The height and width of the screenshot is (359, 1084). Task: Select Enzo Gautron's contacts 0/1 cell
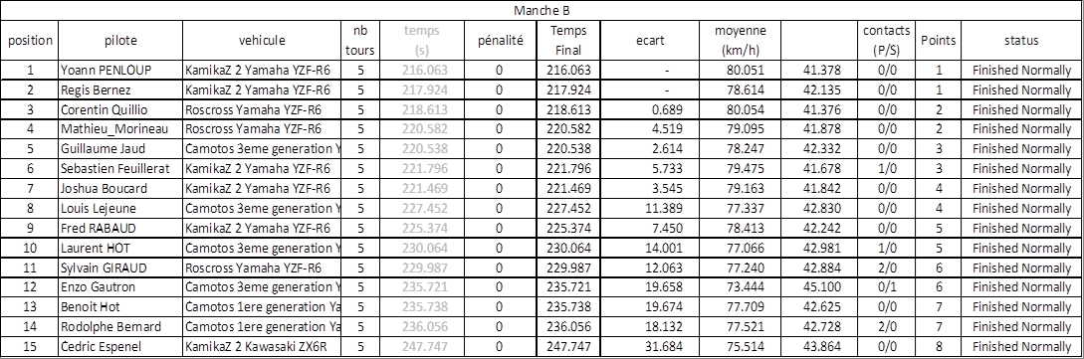point(887,286)
